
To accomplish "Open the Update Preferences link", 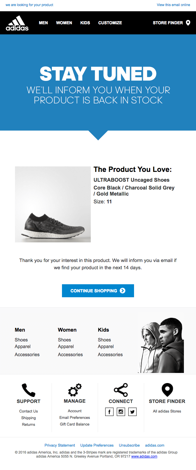I will pyautogui.click(x=97, y=445).
